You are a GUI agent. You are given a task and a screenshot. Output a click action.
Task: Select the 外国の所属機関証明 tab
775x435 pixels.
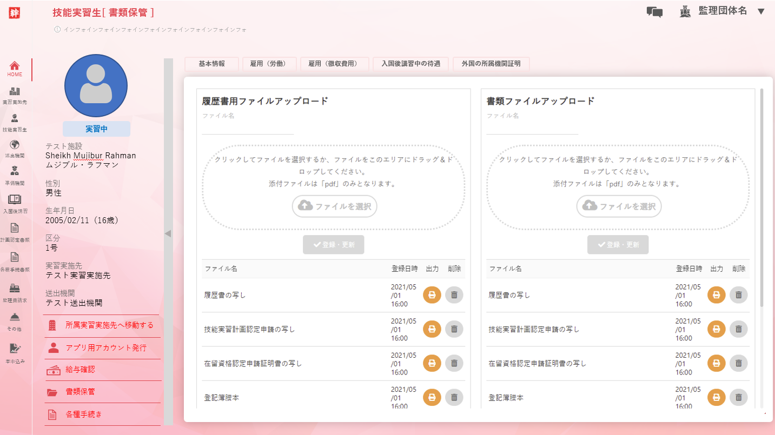coord(491,64)
